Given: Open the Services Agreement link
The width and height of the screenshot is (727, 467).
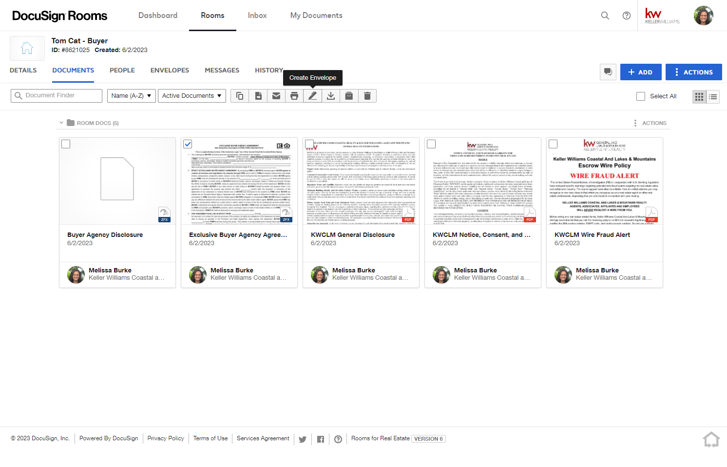Looking at the screenshot, I should tap(263, 438).
